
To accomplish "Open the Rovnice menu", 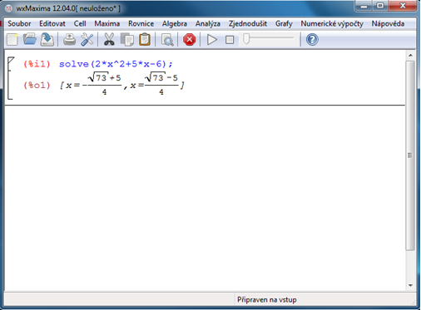I will coord(141,24).
